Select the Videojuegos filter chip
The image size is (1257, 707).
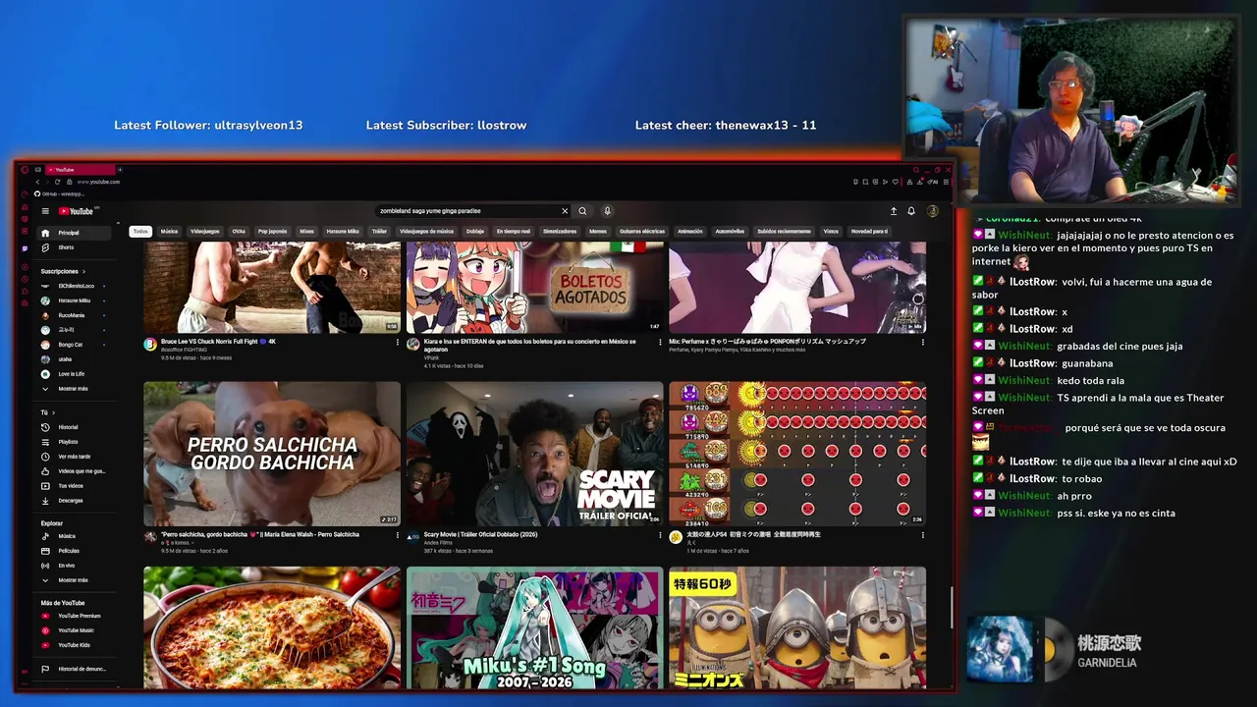pos(205,232)
